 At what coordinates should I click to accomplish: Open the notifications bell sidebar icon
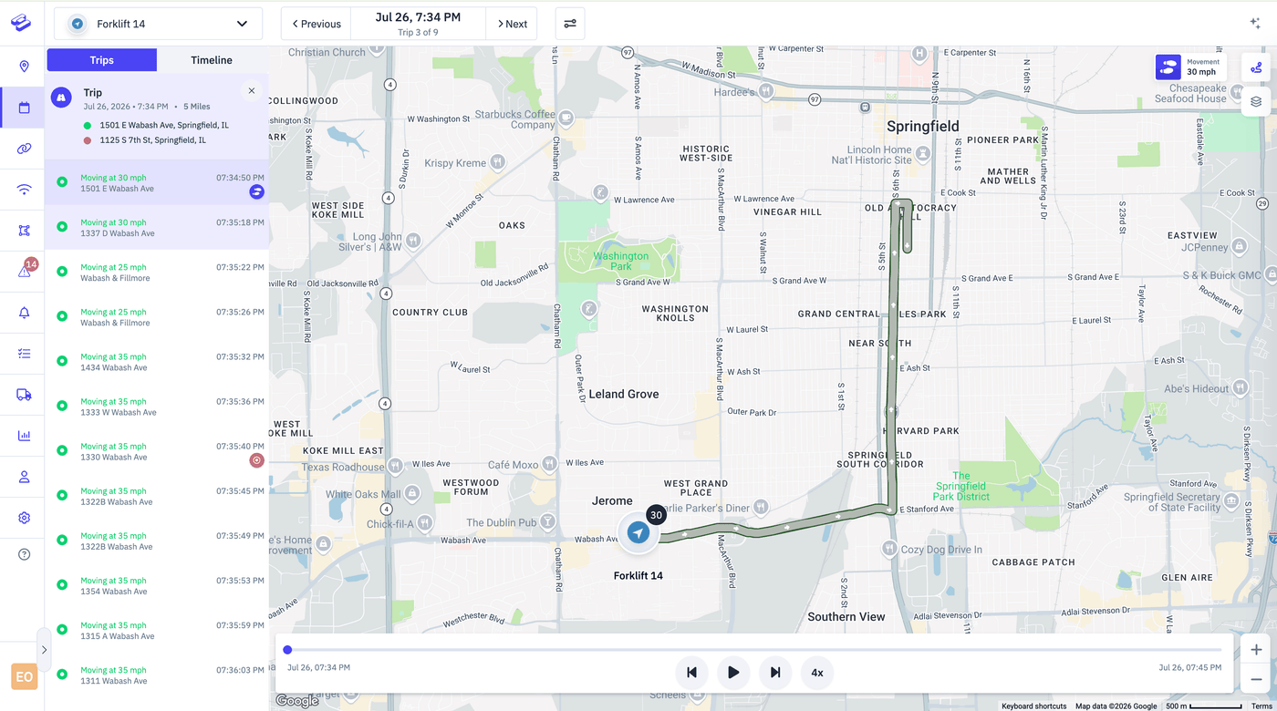click(x=24, y=313)
